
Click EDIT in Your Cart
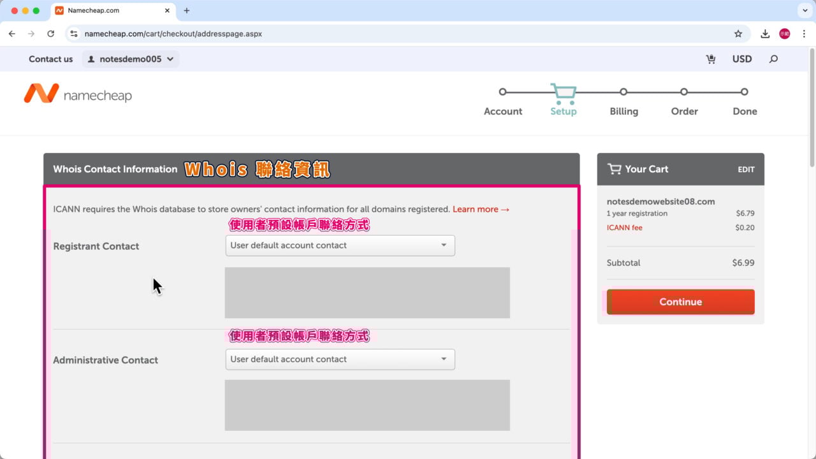point(746,170)
